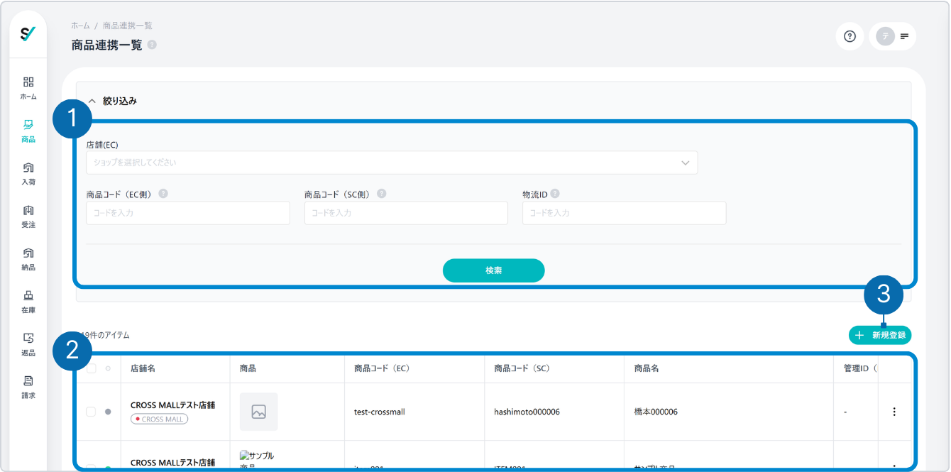Focus the 商品コード（EC側） input field

188,213
